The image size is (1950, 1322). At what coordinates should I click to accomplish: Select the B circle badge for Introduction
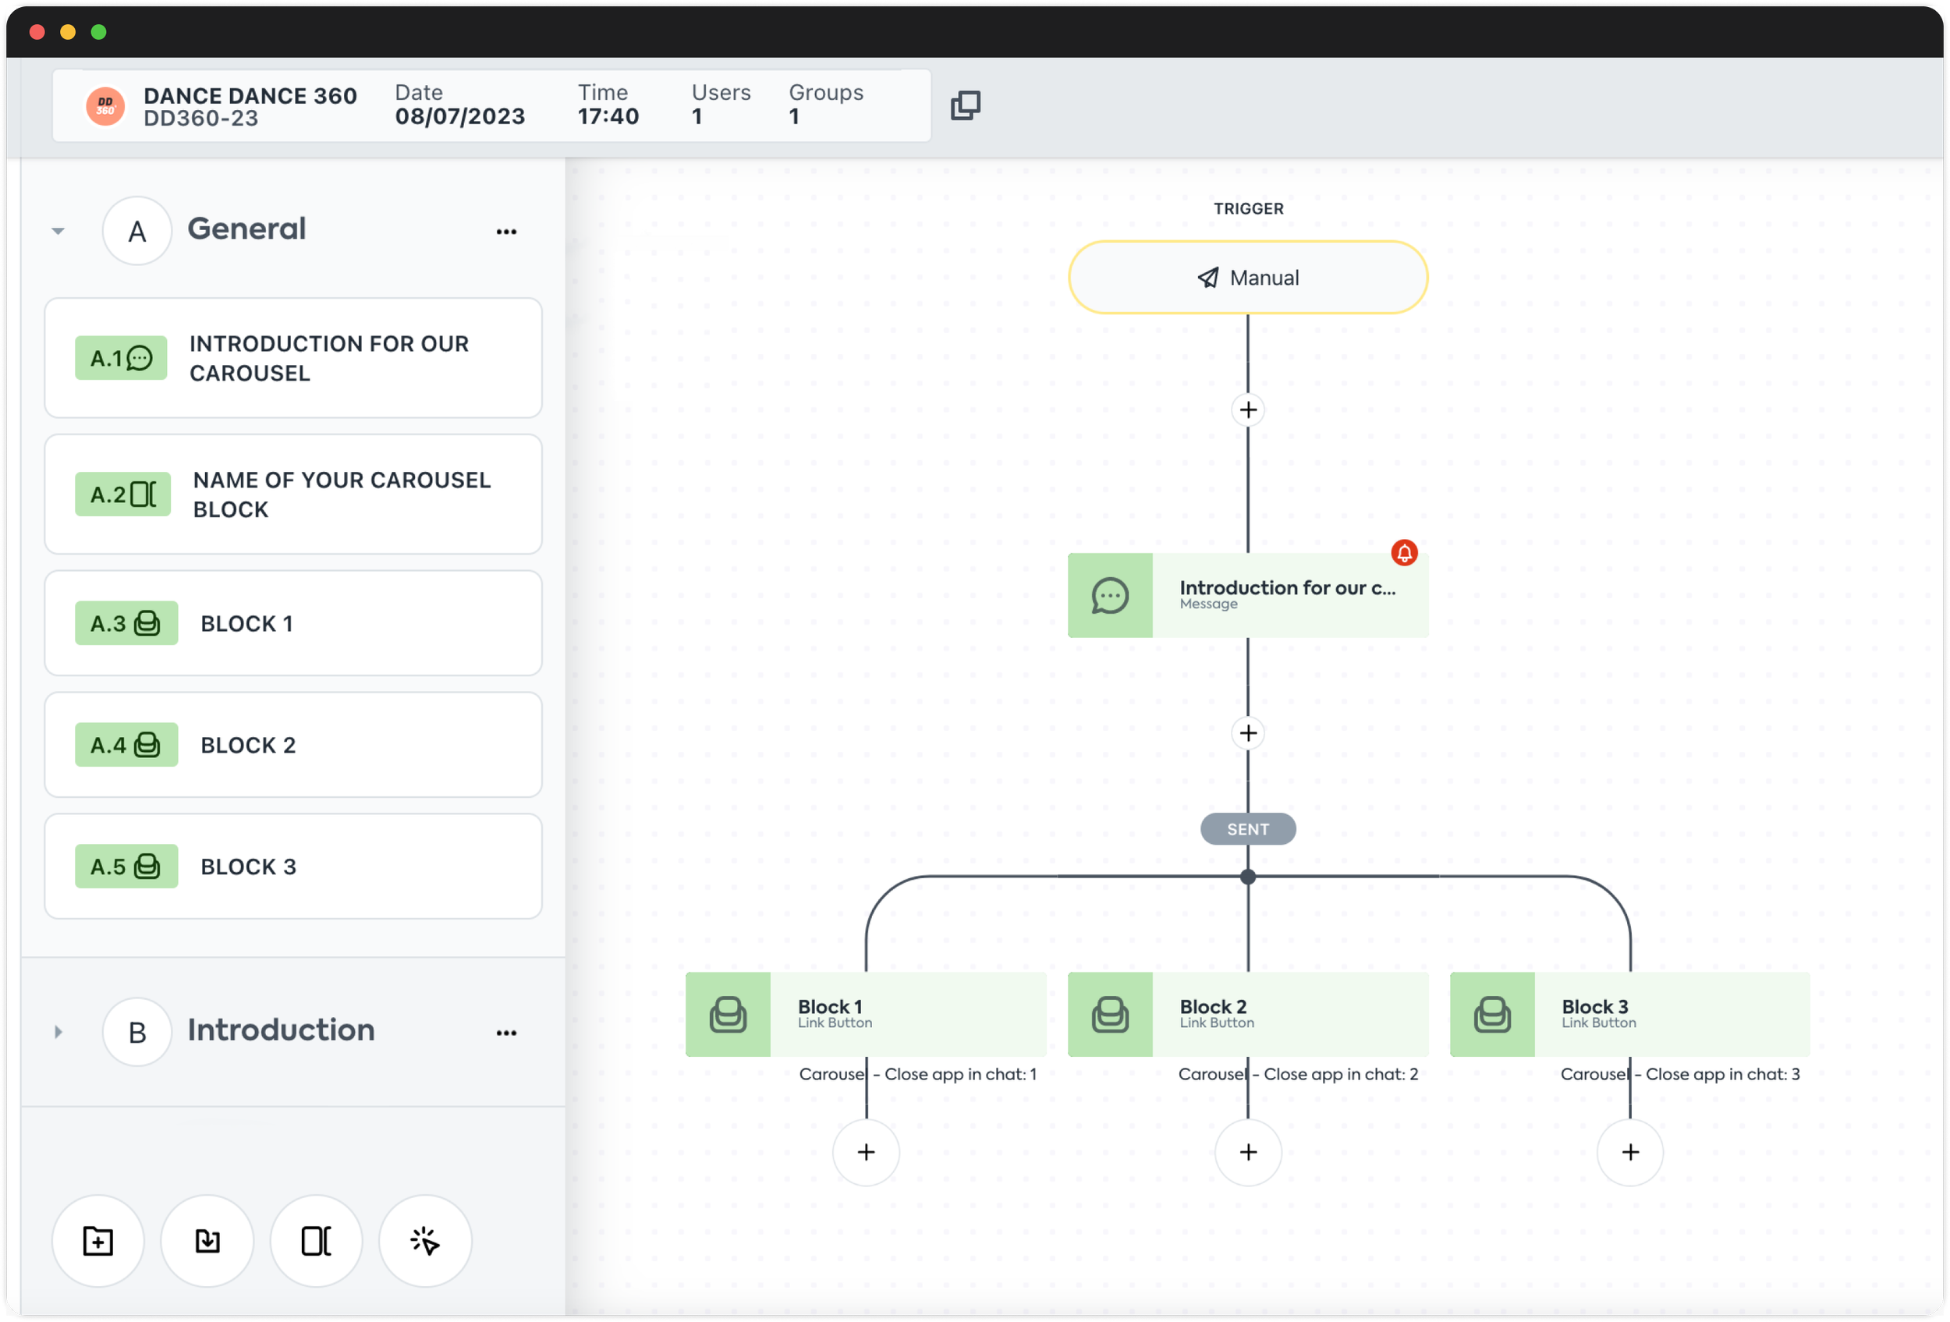137,1032
